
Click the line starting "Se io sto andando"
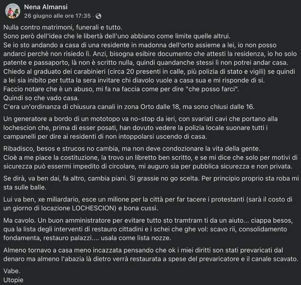pyautogui.click(x=142, y=46)
